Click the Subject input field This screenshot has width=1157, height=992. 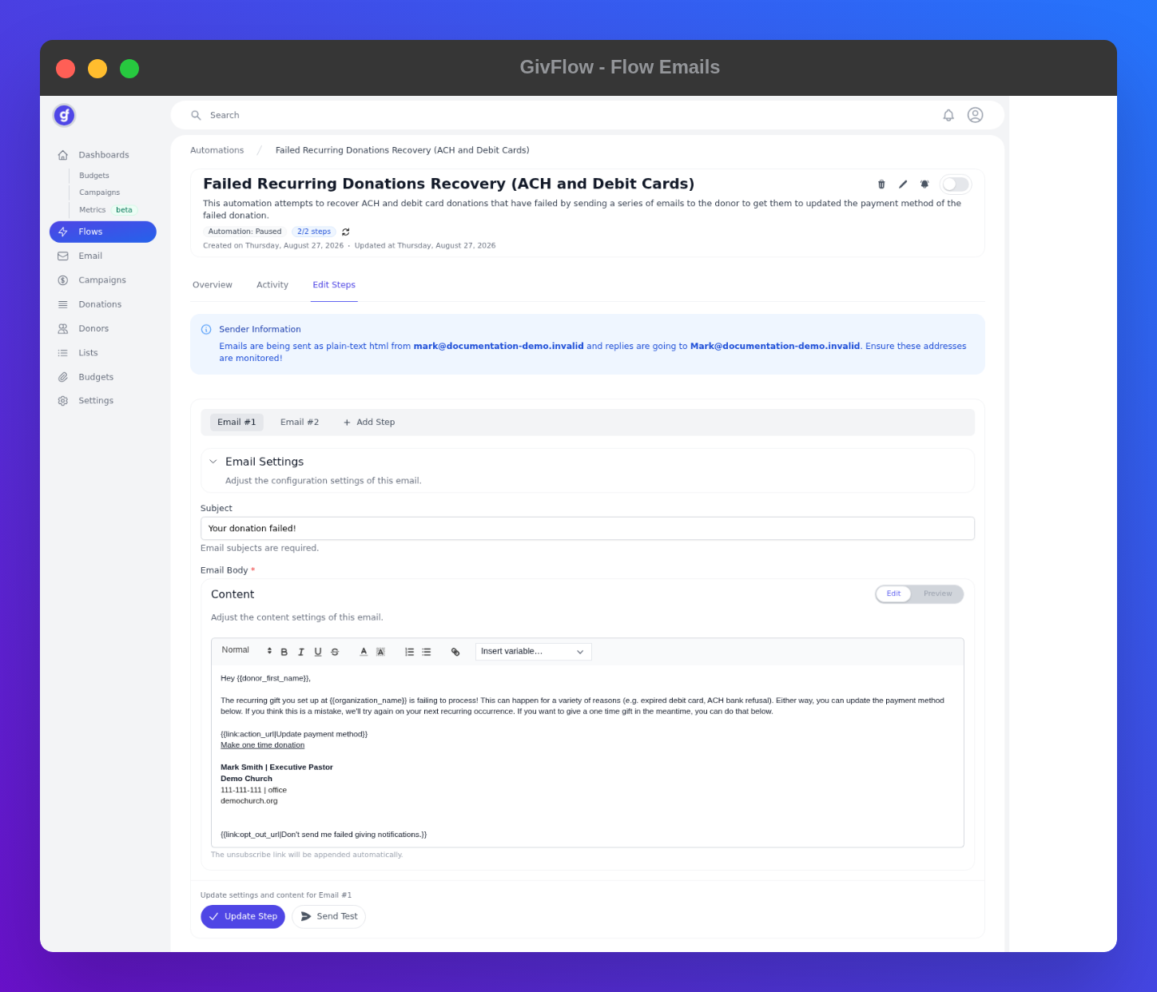coord(587,529)
